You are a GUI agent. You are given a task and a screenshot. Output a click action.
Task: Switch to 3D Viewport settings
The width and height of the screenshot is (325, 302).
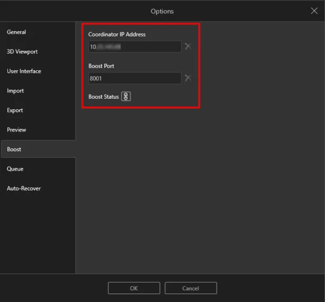pyautogui.click(x=22, y=52)
